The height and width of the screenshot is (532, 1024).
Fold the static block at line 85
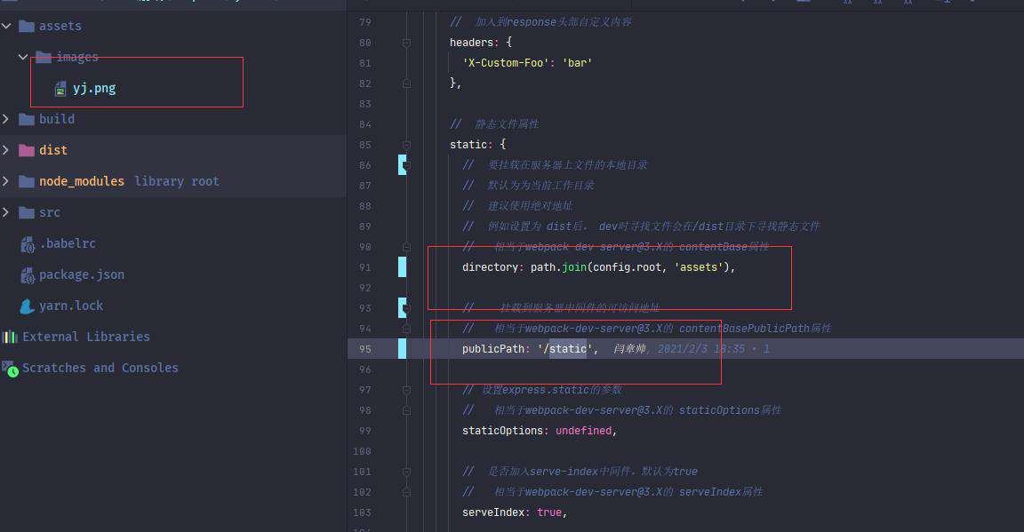point(406,145)
